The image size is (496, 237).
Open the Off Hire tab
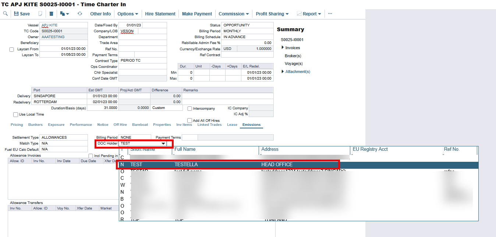tap(120, 125)
